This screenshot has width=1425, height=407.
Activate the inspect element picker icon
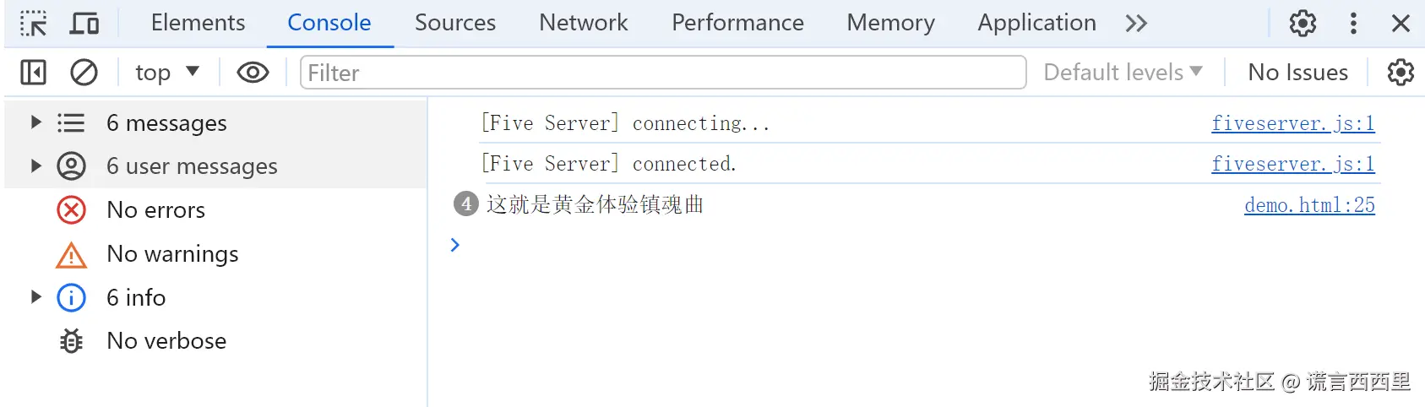coord(34,23)
